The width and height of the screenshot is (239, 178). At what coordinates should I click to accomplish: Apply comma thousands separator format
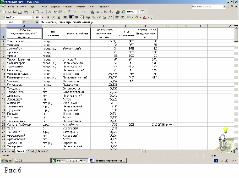tap(99, 17)
